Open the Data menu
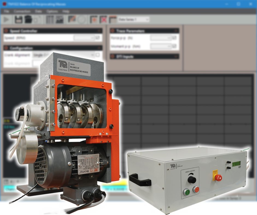The height and width of the screenshot is (215, 257). tap(38, 11)
